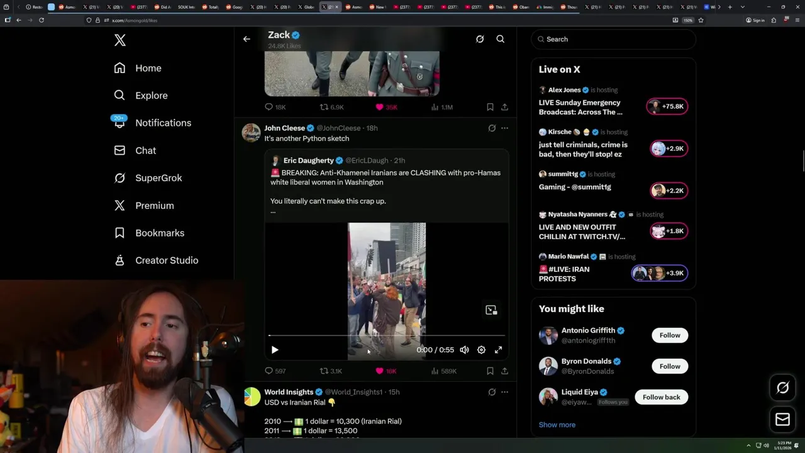Open the Explore page
The height and width of the screenshot is (453, 805).
[141, 96]
